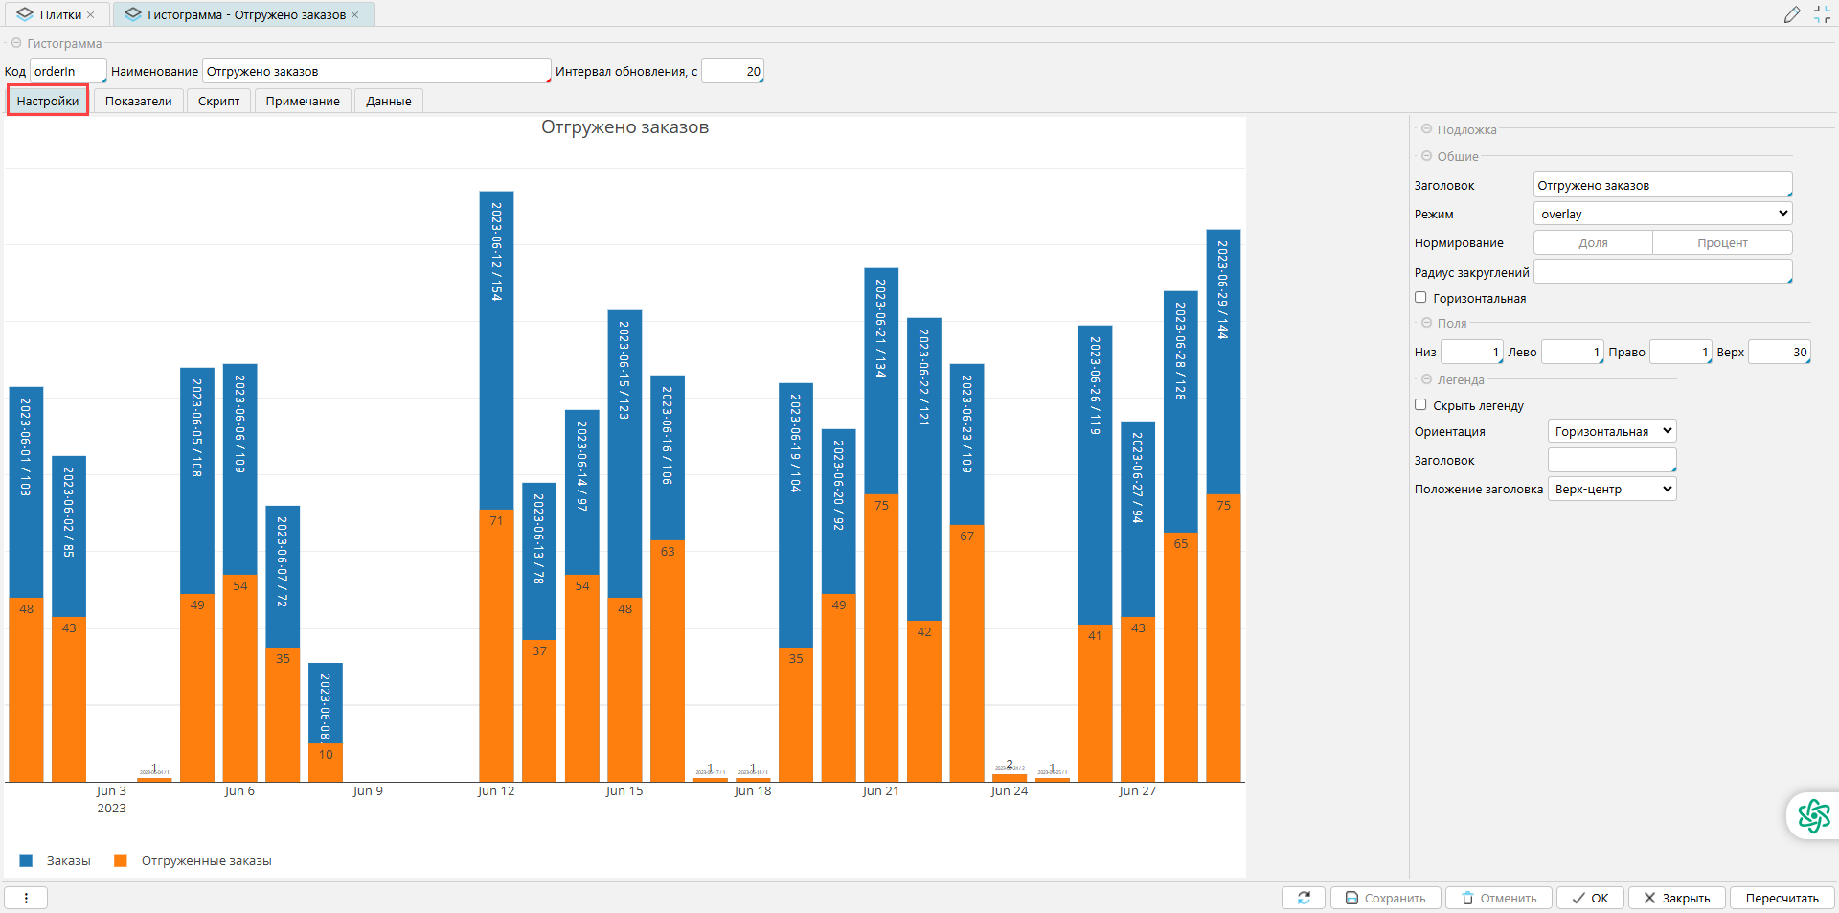Click the blue Заказы legend swatch

click(26, 860)
